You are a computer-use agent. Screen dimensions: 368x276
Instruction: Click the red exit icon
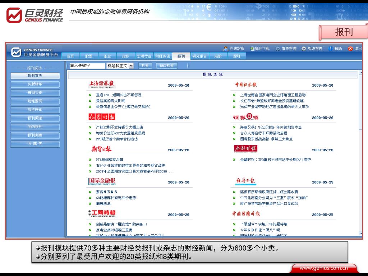[x=350, y=49]
